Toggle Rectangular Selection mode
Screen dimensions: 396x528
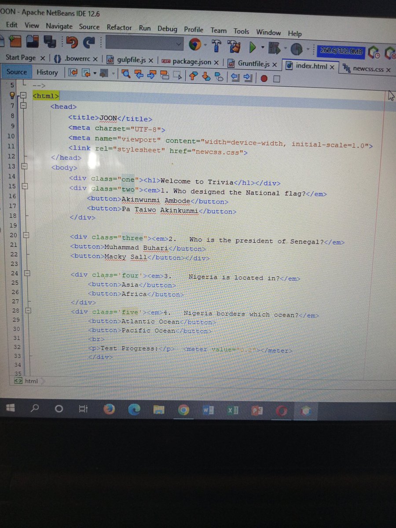[178, 76]
